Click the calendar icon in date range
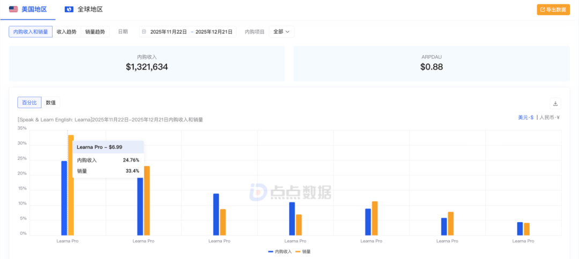Image resolution: width=579 pixels, height=259 pixels. tap(144, 32)
